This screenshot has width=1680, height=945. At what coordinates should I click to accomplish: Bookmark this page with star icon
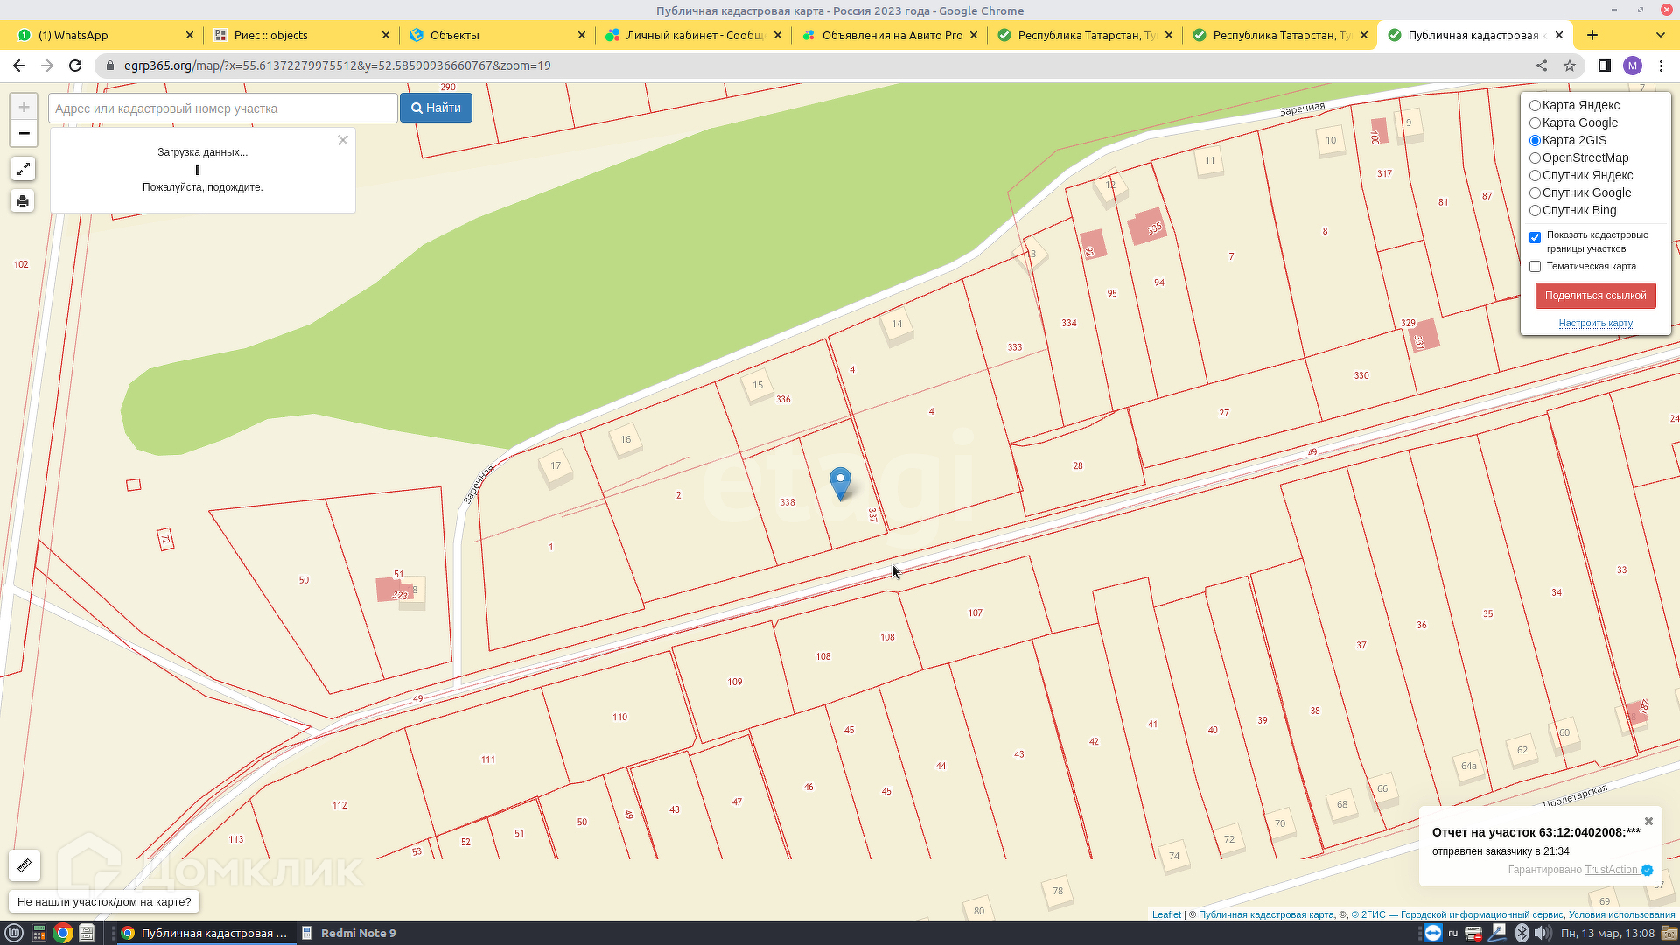1570,66
